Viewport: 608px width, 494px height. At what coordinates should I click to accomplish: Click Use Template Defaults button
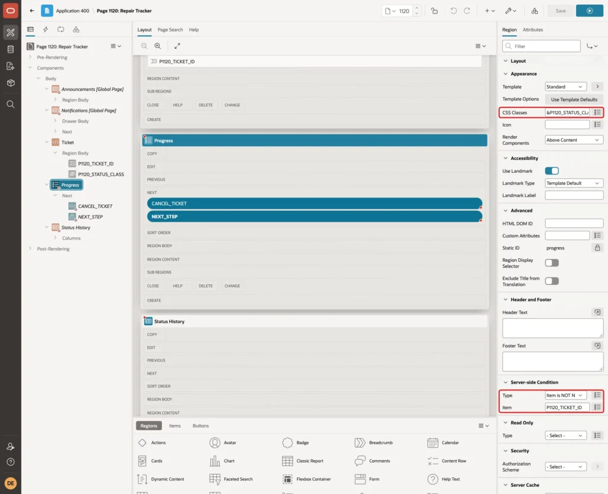pos(574,100)
